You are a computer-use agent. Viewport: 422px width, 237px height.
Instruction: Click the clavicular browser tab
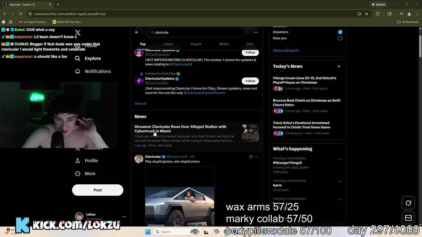[x=28, y=5]
